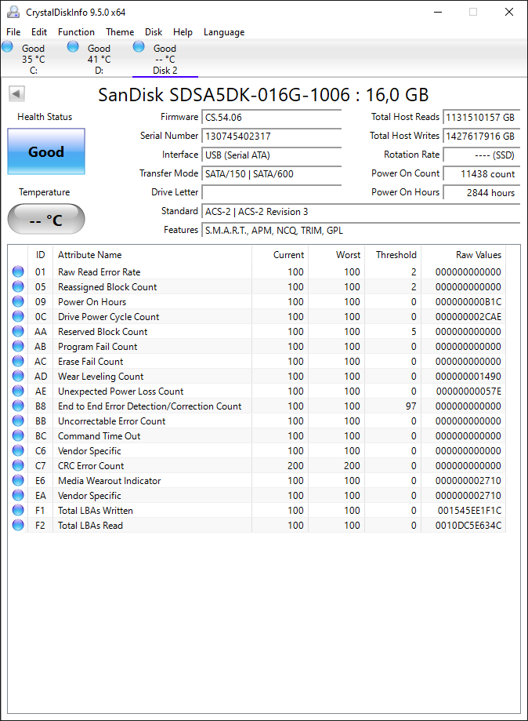Click raw value 00000000057E
This screenshot has width=528, height=721.
click(468, 391)
